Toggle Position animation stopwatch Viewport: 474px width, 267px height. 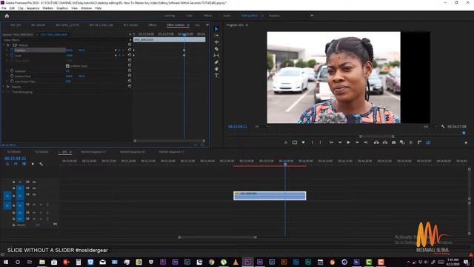pyautogui.click(x=12, y=50)
